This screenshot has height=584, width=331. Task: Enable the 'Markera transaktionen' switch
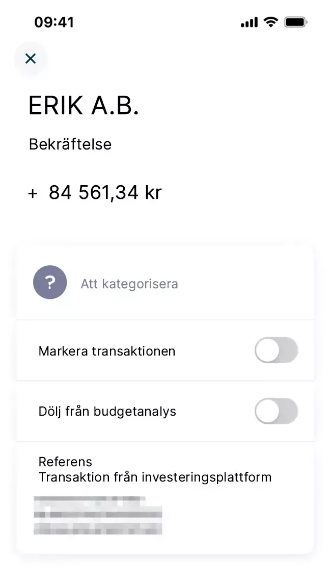pyautogui.click(x=276, y=350)
